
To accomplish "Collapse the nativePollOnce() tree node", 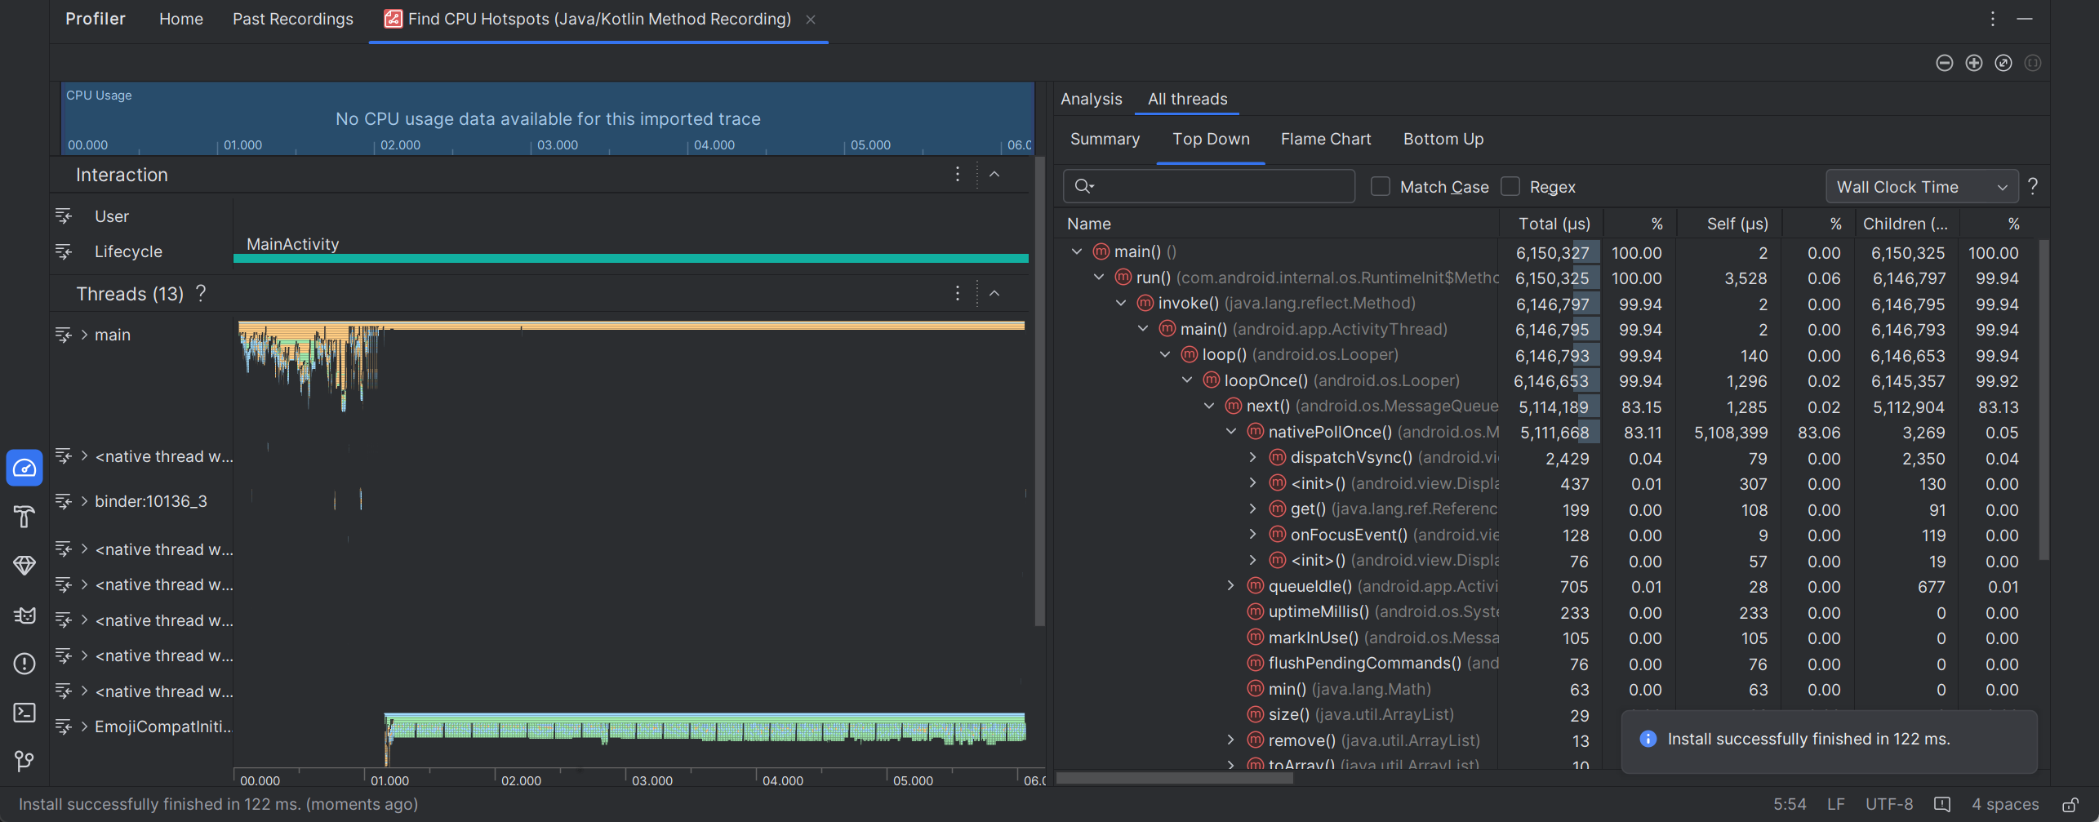I will (1231, 432).
